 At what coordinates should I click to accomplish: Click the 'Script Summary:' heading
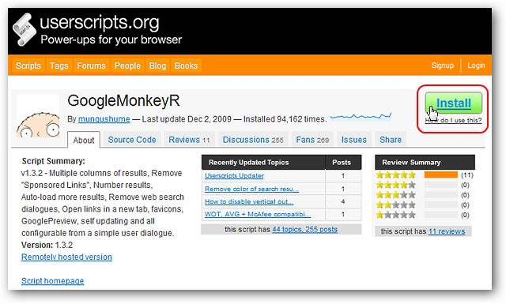pyautogui.click(x=53, y=161)
